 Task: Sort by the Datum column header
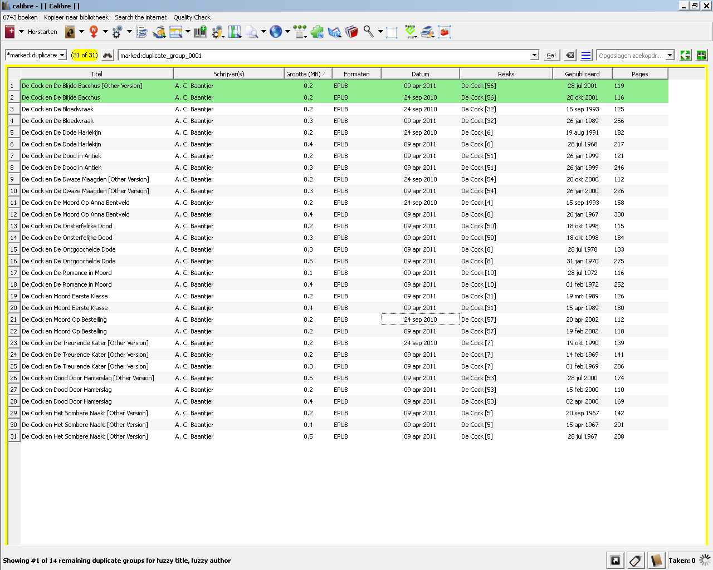tap(421, 73)
